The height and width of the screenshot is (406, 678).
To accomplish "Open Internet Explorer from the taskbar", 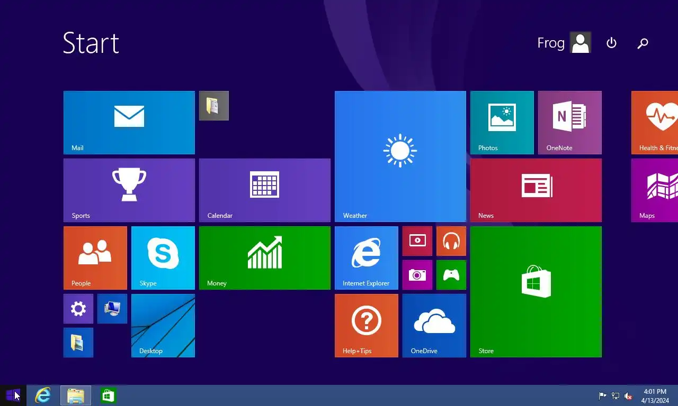I will [42, 395].
